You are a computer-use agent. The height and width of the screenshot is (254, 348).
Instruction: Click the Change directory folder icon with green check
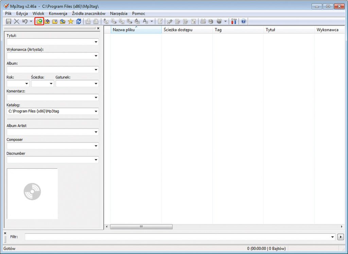pos(39,21)
